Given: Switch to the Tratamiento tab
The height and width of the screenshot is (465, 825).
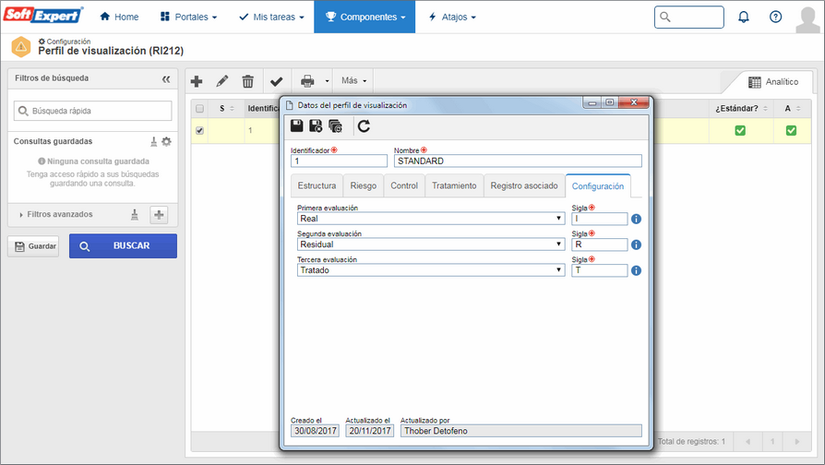Looking at the screenshot, I should click(x=454, y=185).
